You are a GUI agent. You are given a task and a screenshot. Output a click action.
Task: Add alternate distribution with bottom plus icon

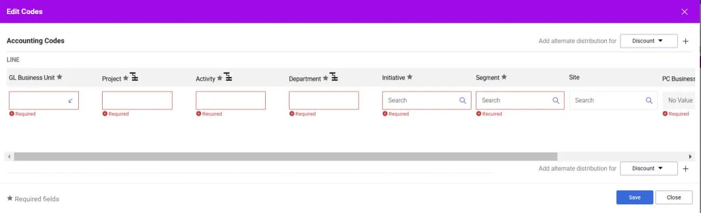(x=686, y=169)
